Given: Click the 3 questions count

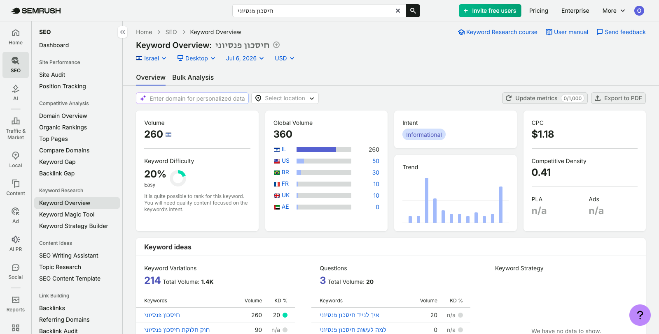Looking at the screenshot, I should pos(322,281).
